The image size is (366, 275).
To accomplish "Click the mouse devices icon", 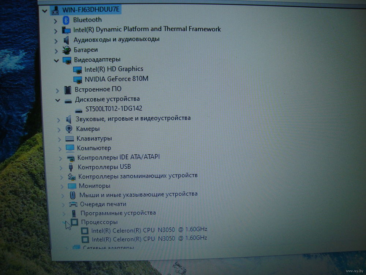I will pyautogui.click(x=72, y=195).
